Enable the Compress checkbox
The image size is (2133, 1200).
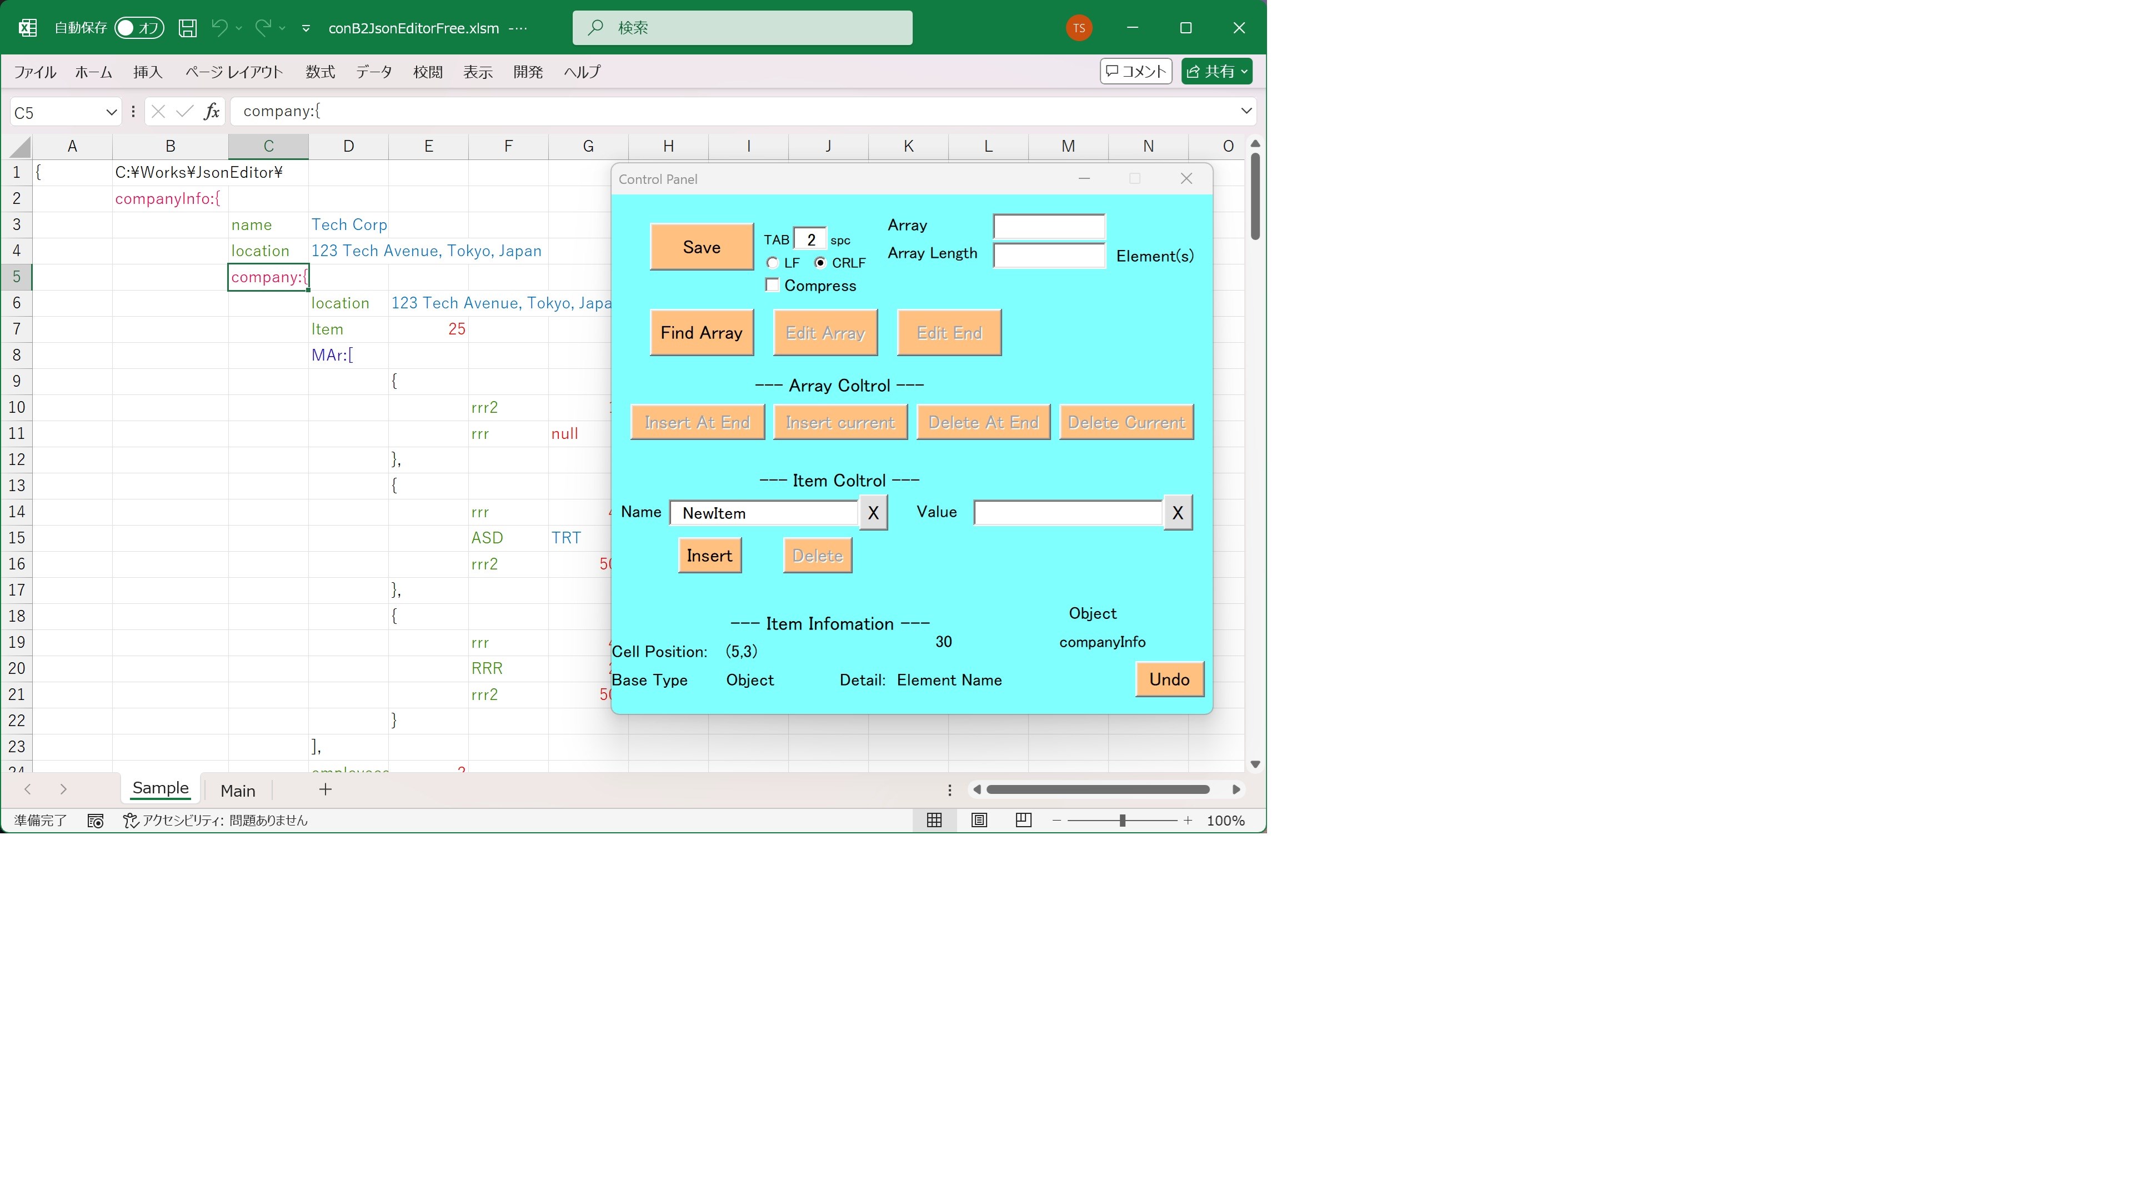pos(773,285)
